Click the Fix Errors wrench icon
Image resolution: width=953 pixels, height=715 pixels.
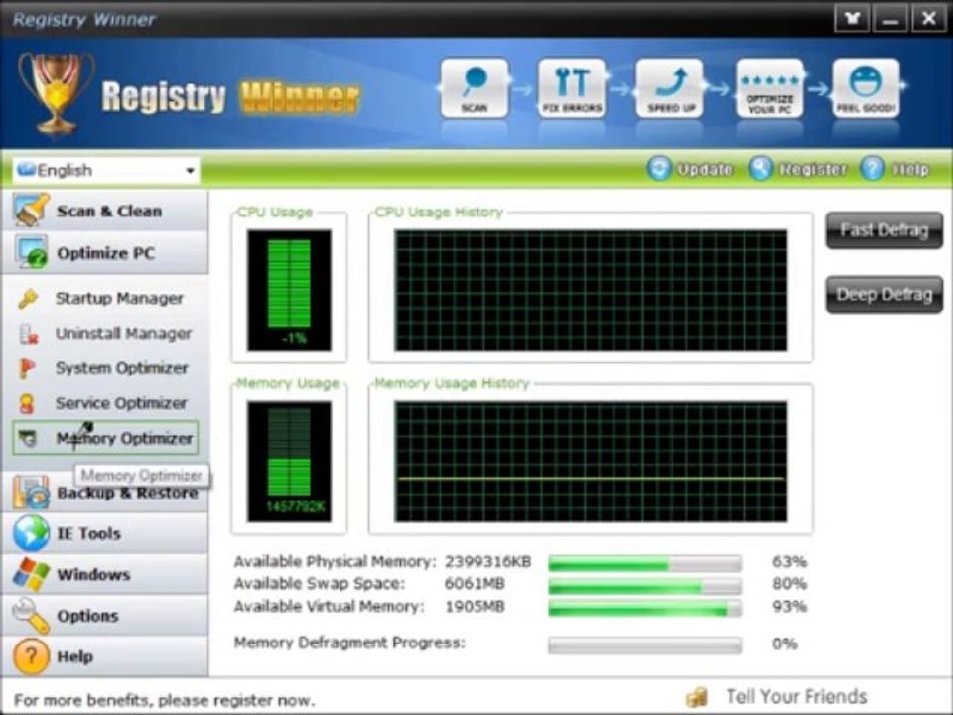coord(572,87)
